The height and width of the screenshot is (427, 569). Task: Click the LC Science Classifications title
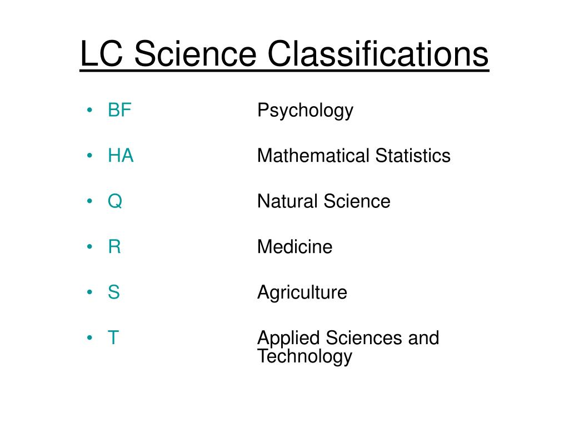click(284, 54)
